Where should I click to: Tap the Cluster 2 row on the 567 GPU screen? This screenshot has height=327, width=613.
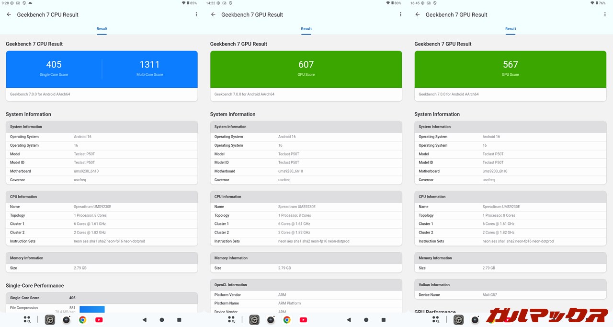[511, 233]
